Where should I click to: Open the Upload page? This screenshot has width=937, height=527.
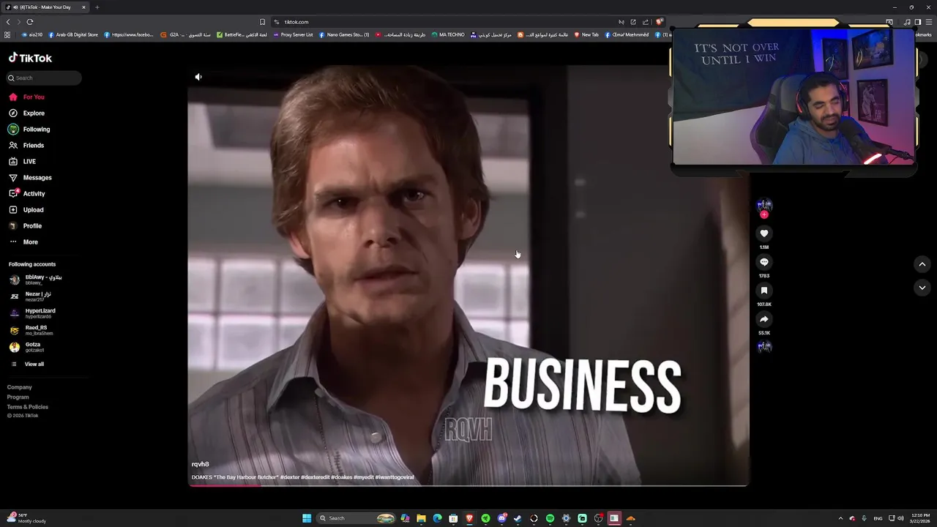point(26,209)
